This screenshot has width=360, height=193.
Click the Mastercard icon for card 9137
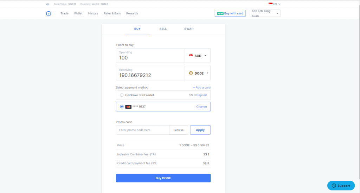(x=128, y=107)
